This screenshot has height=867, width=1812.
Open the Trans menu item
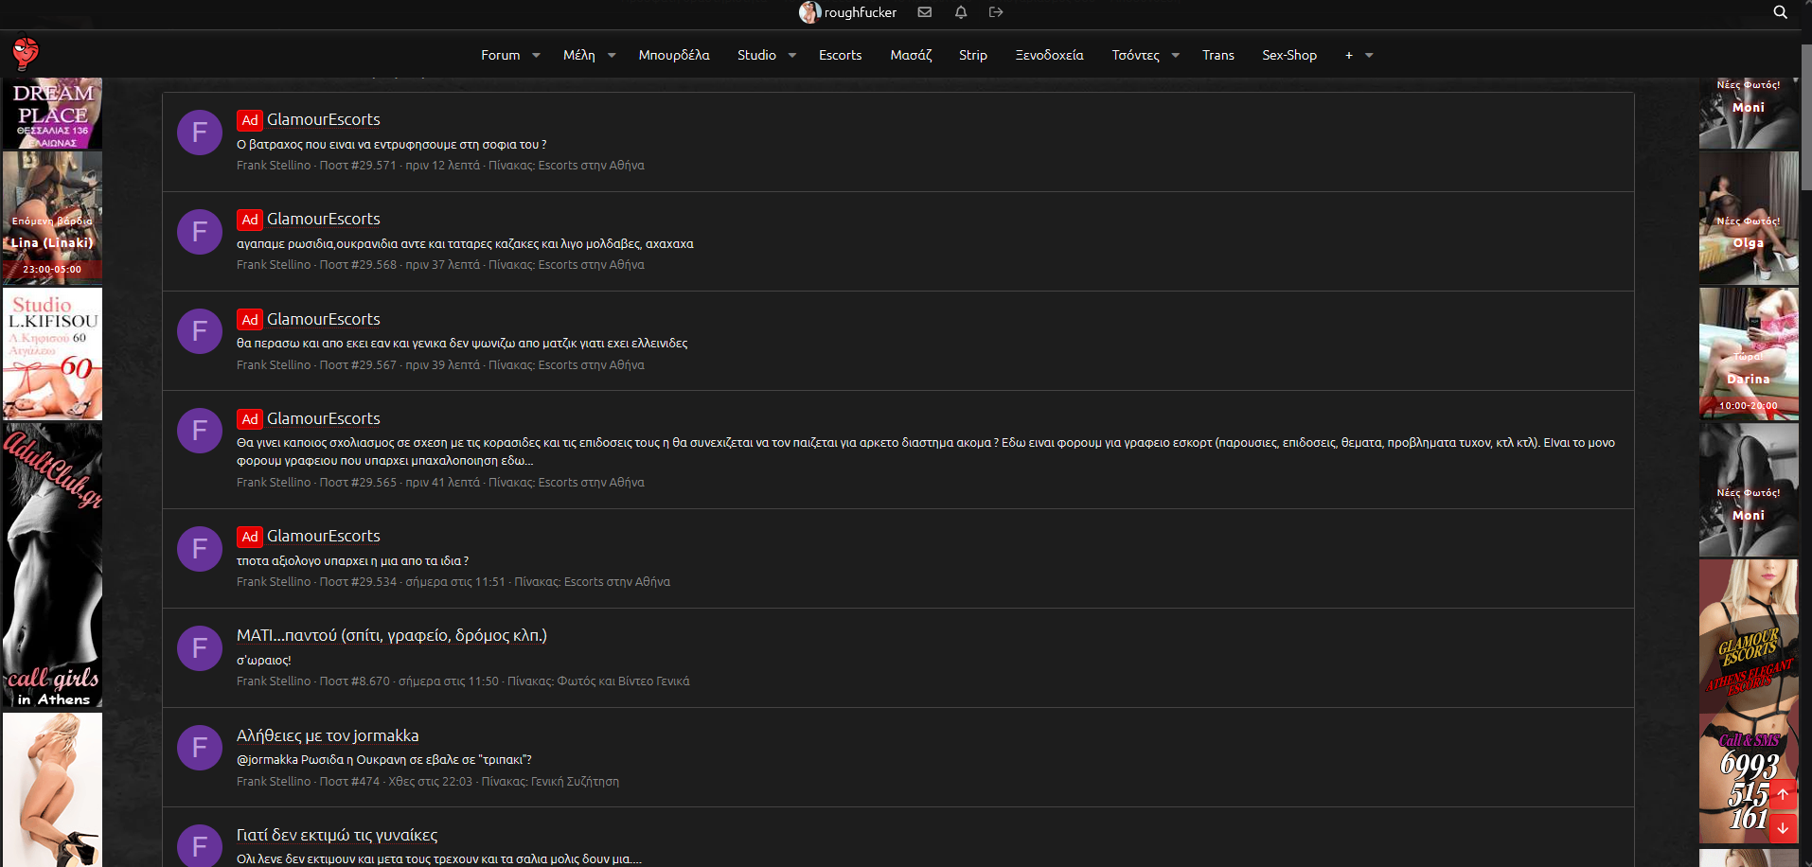coord(1217,55)
